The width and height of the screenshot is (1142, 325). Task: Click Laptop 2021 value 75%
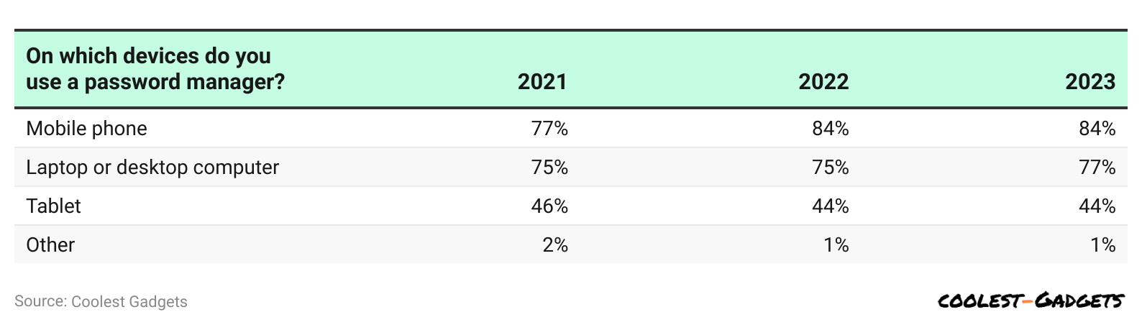549,168
